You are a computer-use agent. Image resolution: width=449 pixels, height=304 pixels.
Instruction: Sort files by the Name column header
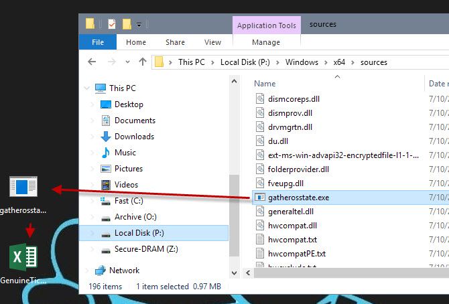[265, 84]
